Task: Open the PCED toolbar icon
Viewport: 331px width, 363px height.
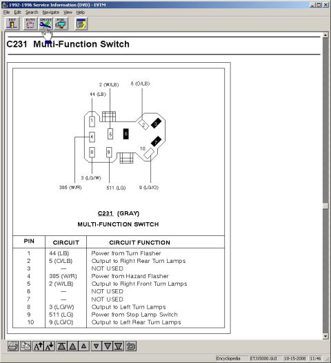Action: [61, 23]
